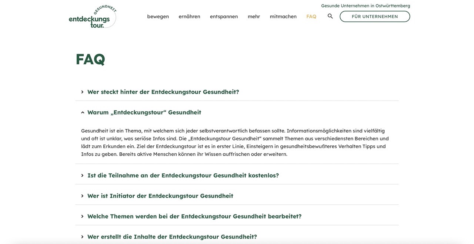Click chevron next to "Ist die Teilnahme" question
Viewport: 474px width, 244px height.
(82, 176)
